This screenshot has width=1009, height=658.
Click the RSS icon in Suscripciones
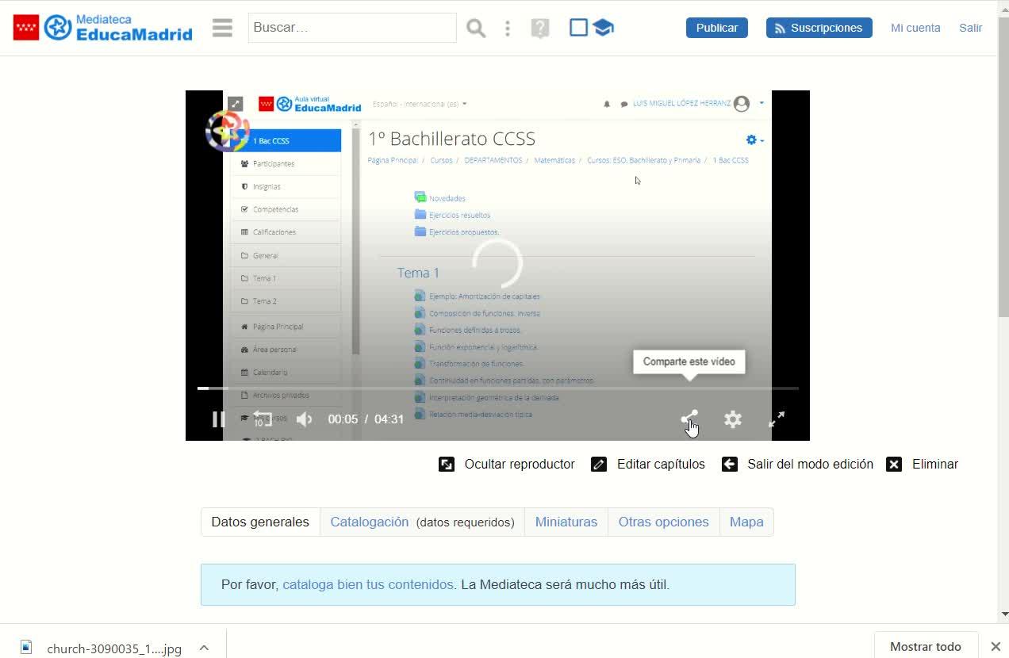pos(780,28)
